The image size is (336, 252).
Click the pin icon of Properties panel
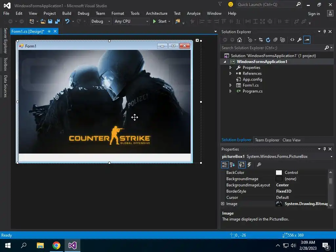point(325,149)
